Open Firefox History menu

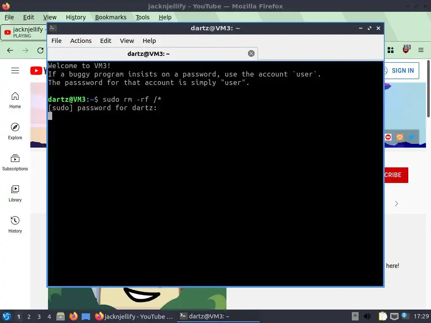click(x=76, y=17)
